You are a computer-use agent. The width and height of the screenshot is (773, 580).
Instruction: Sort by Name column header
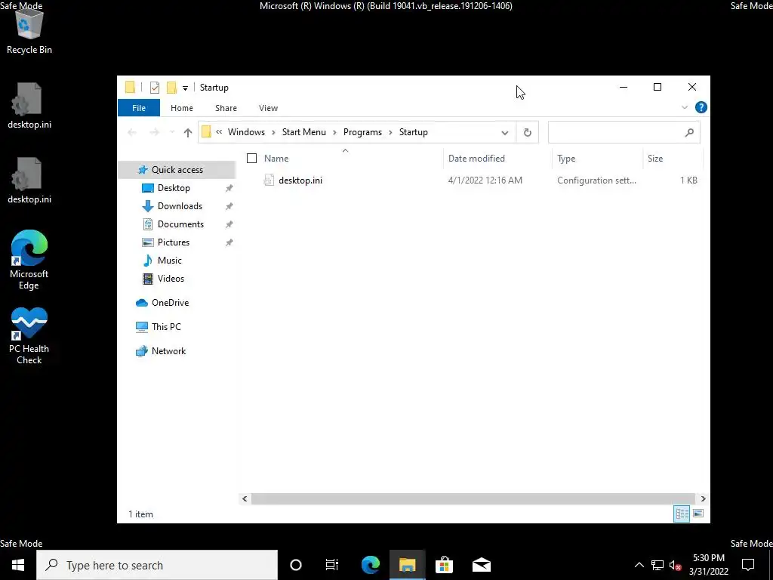point(276,159)
